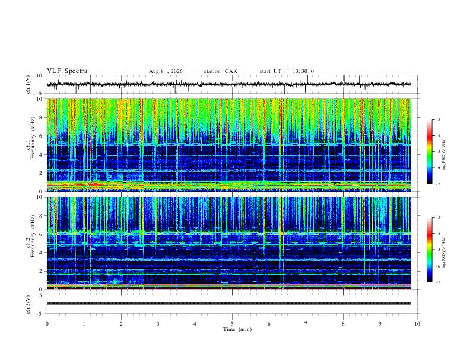The width and height of the screenshot is (470, 363).
Task: Click the "VLF Spectra" title text
Action: 67,71
